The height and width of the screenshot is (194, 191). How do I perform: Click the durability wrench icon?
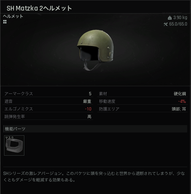click(166, 24)
